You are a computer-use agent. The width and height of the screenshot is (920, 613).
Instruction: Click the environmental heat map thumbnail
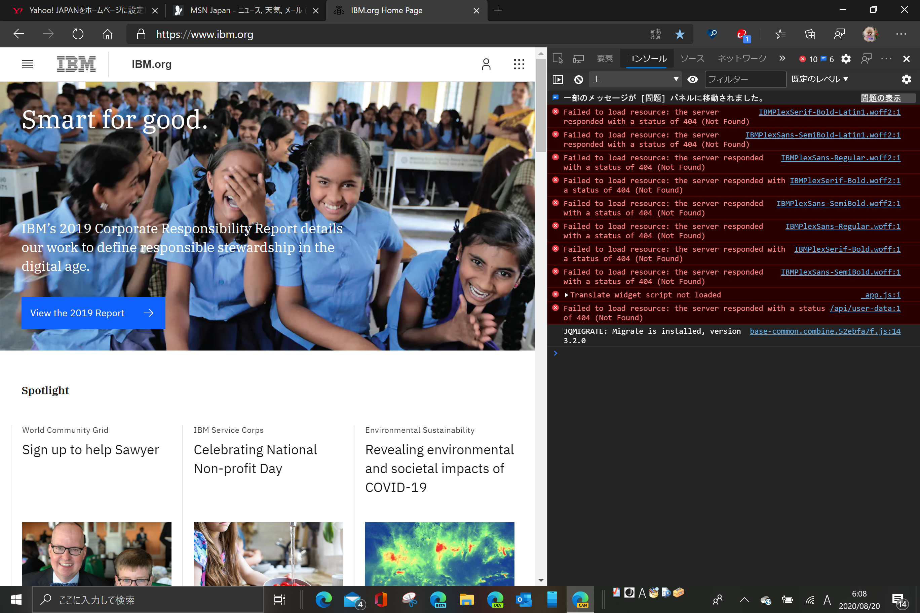440,554
